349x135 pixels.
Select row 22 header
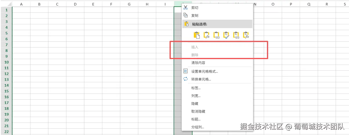click(6, 132)
